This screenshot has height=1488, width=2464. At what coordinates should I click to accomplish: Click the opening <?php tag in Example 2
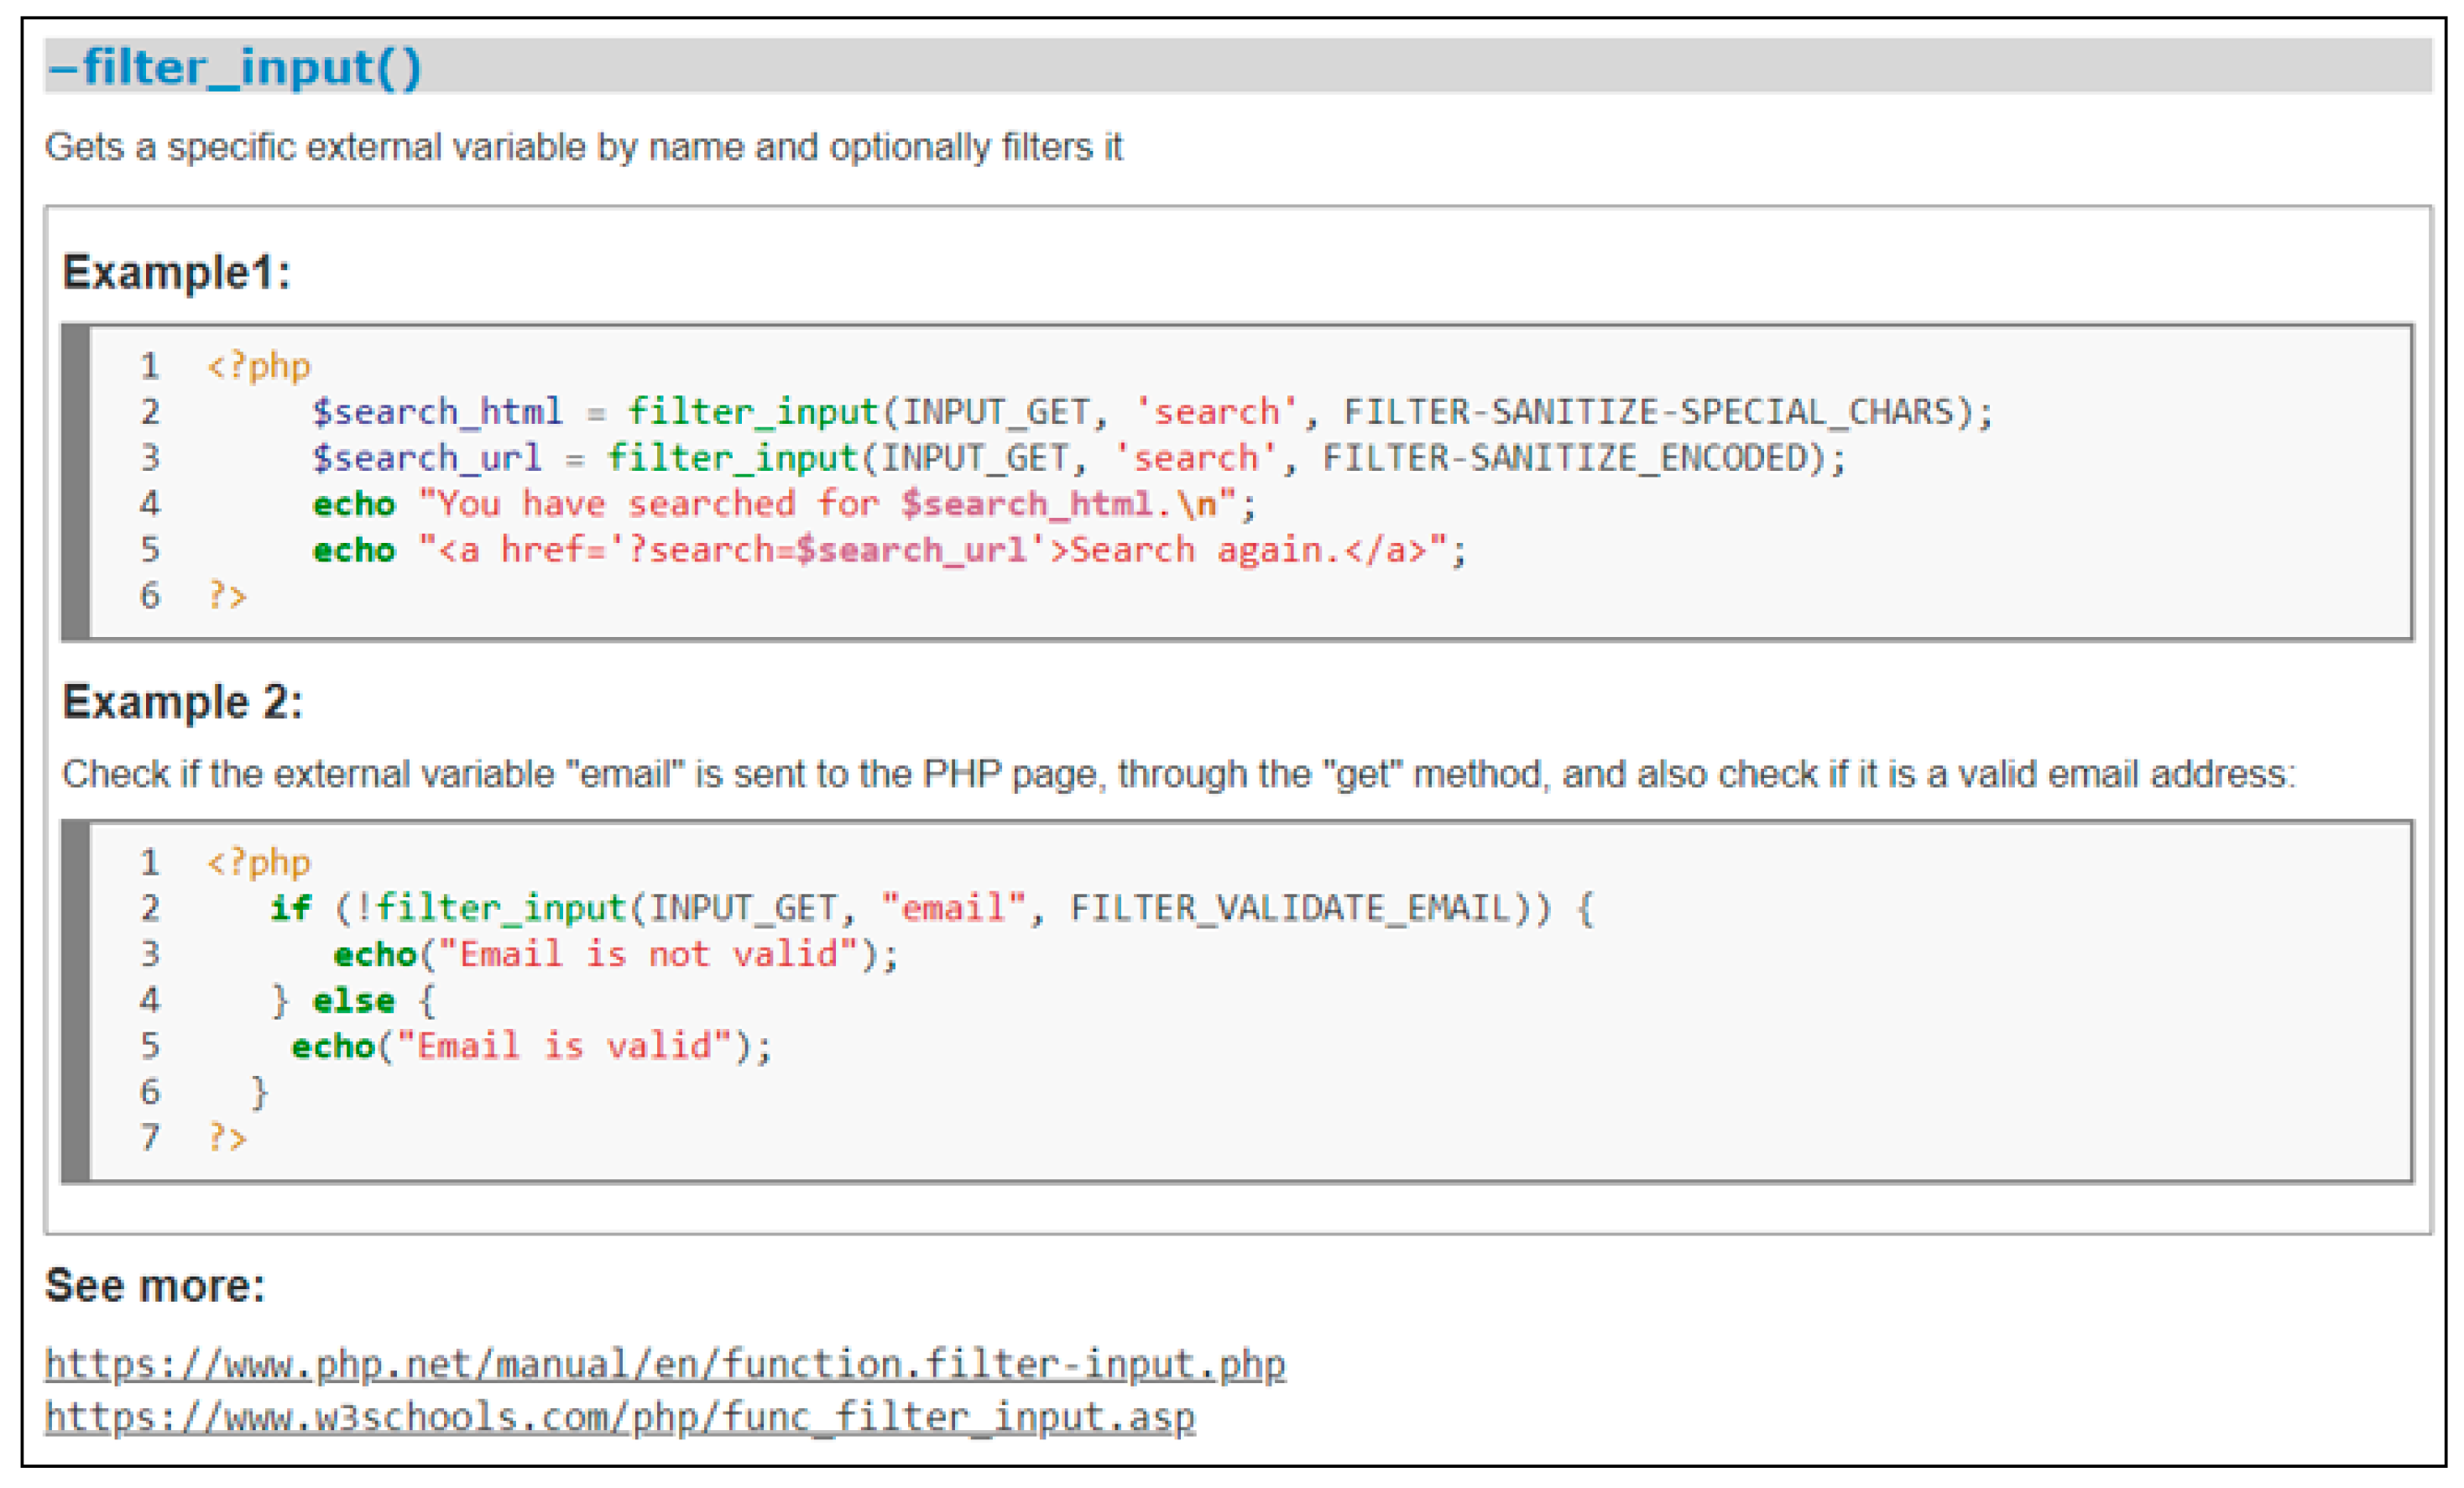(258, 862)
